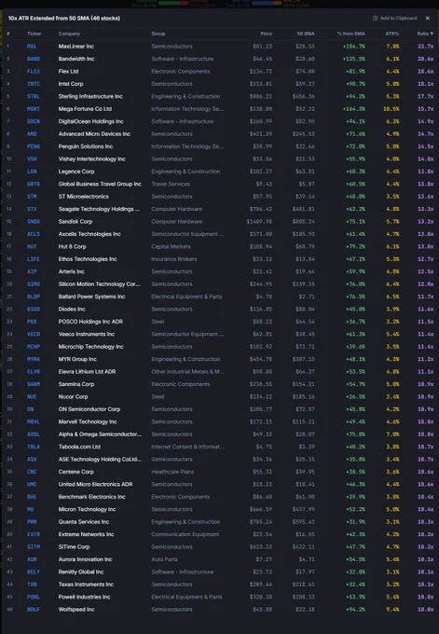Close the 10x ATR Extended panel
Screen dimensions: 439x634
428,19
